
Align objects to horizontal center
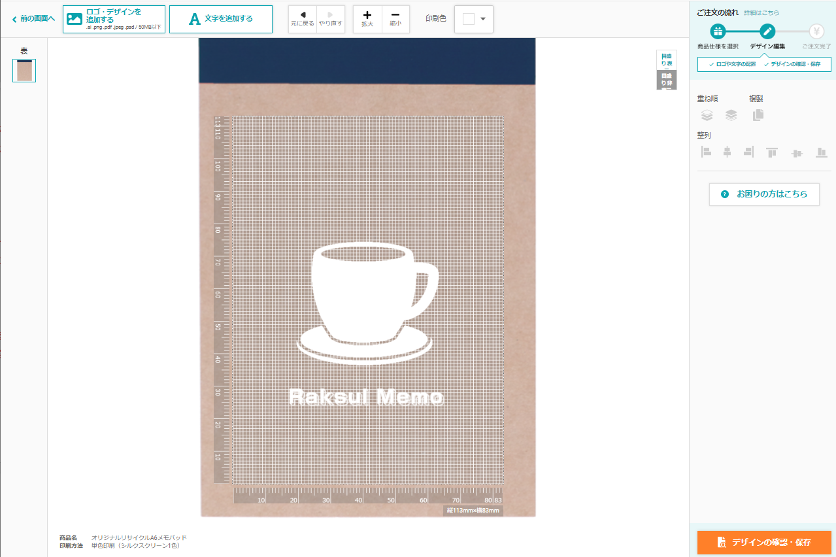coord(727,152)
